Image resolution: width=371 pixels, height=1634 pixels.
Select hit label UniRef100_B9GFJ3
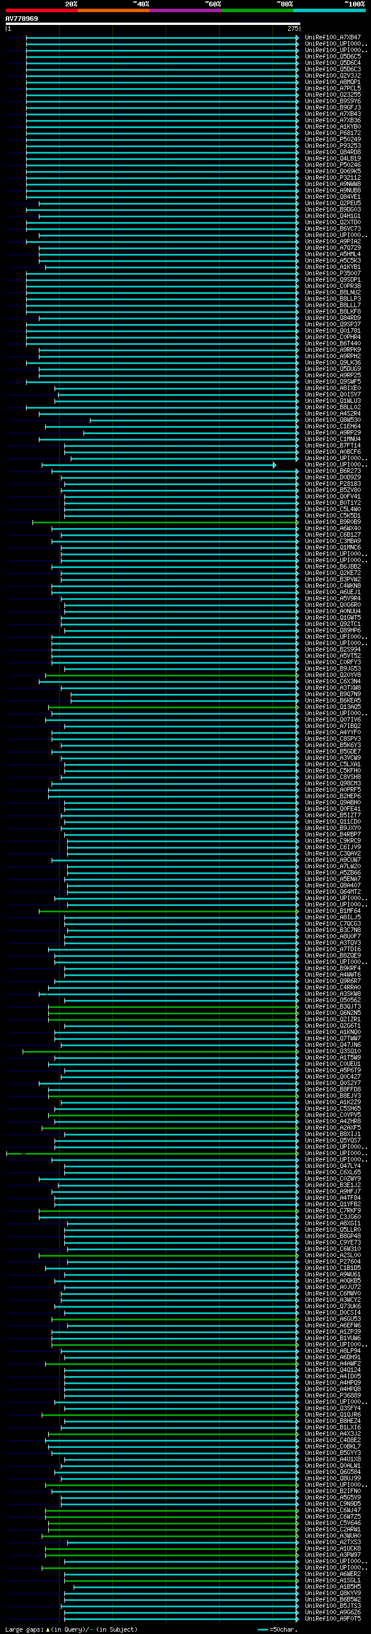(x=332, y=107)
